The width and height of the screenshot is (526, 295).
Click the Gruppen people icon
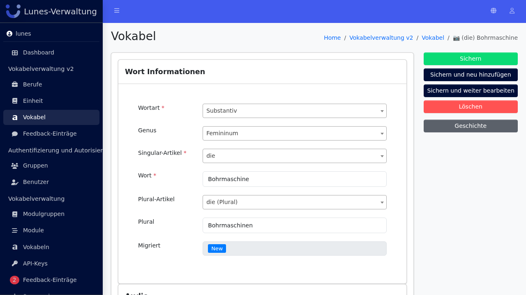click(x=15, y=166)
